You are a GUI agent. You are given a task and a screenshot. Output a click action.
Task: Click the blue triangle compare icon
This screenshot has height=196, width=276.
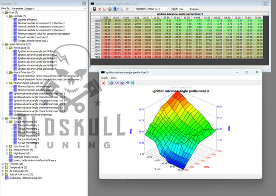[115, 9]
